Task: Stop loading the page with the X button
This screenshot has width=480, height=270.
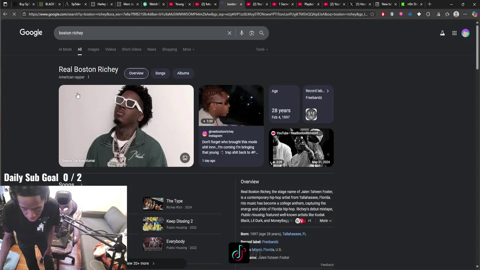Action: click(x=14, y=14)
